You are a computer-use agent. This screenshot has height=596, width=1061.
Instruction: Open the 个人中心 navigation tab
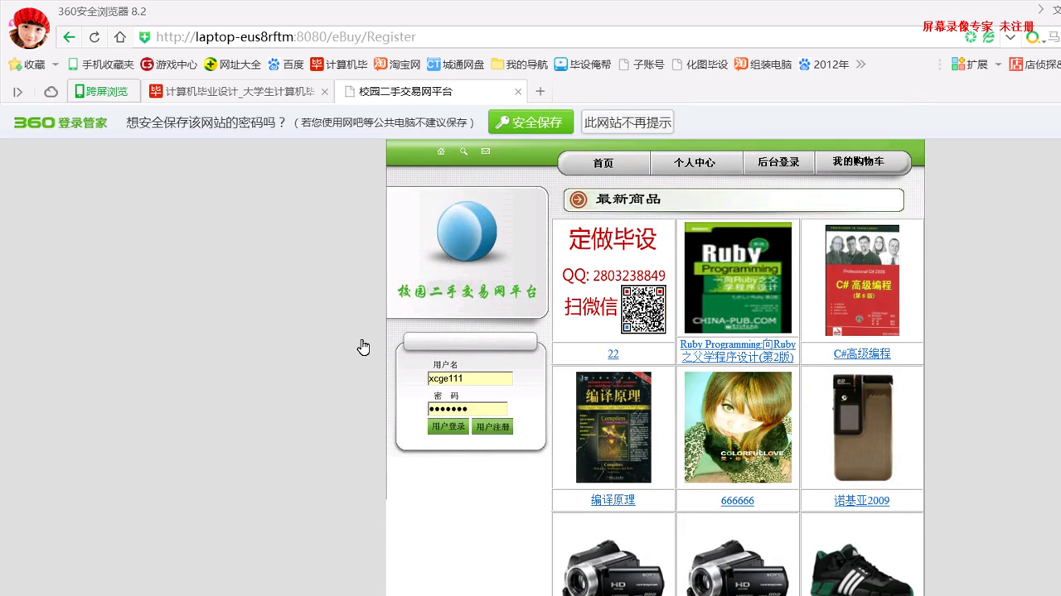pyautogui.click(x=694, y=162)
